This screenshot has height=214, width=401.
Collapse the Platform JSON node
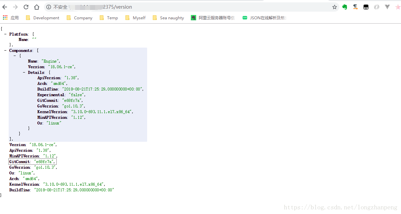coord(5,34)
